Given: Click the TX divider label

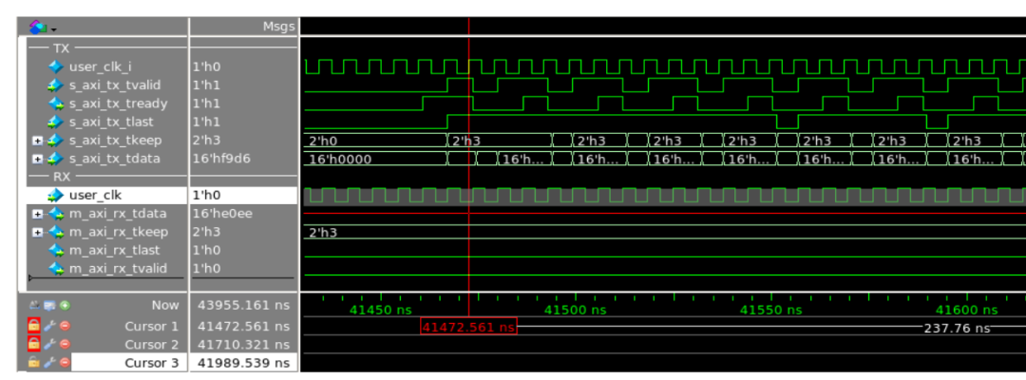Looking at the screenshot, I should tap(61, 47).
